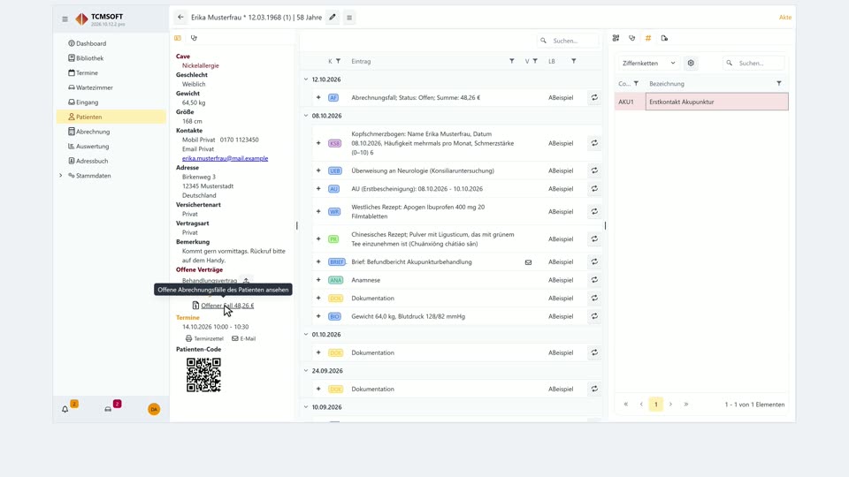Jump to last page in pager
The height and width of the screenshot is (477, 849).
(x=686, y=405)
